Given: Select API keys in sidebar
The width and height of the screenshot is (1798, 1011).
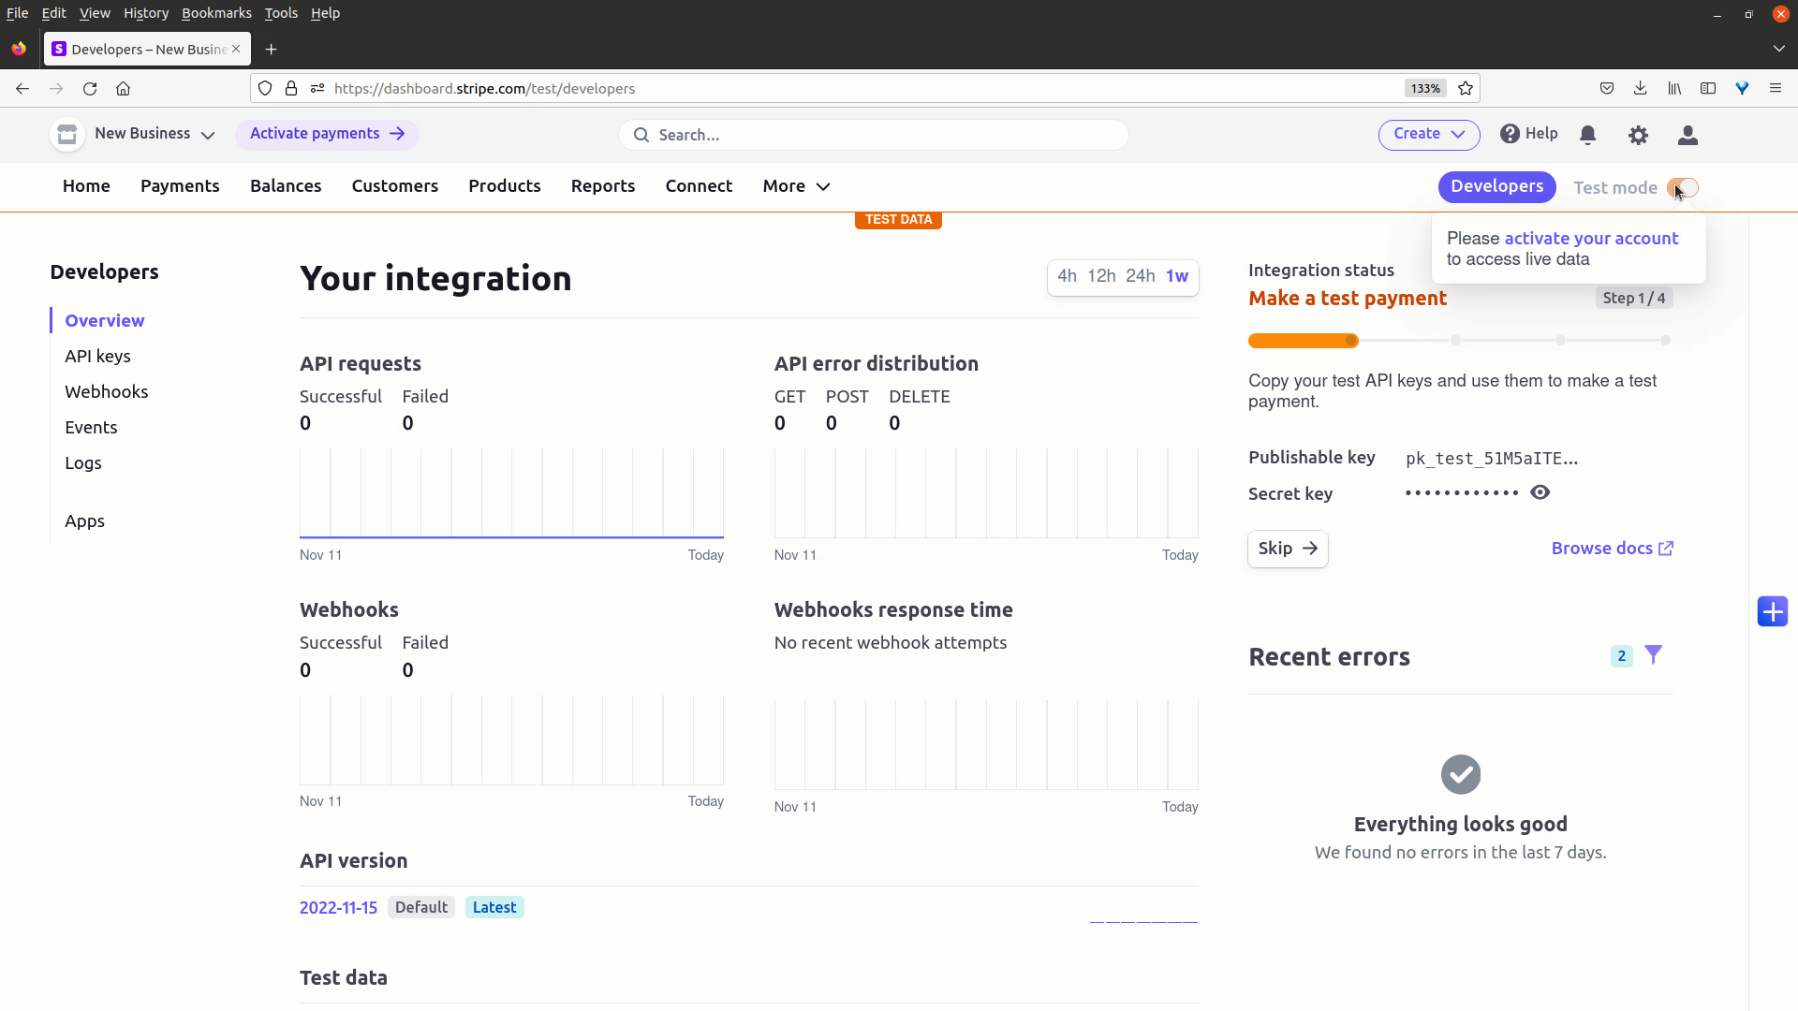Looking at the screenshot, I should click(97, 356).
